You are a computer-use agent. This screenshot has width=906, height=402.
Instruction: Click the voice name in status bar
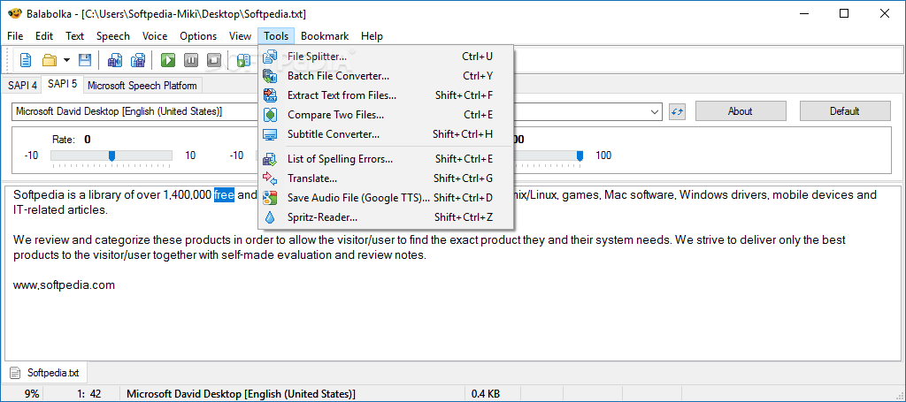point(241,394)
